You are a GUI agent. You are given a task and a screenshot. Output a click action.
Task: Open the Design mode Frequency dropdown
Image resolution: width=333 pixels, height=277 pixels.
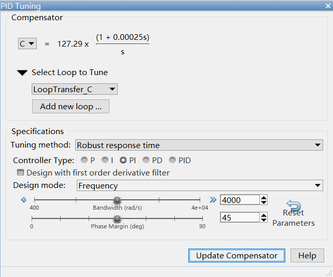[x=200, y=186]
